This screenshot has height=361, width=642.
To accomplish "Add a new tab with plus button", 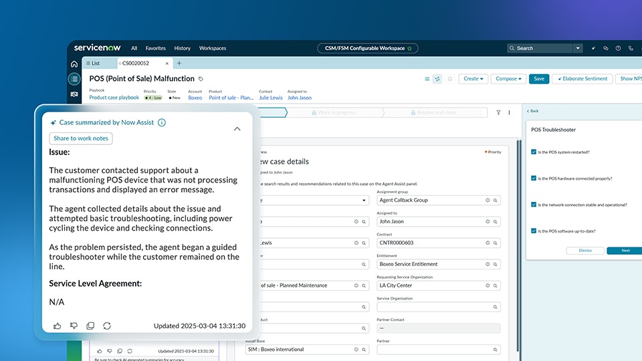I will click(x=179, y=64).
